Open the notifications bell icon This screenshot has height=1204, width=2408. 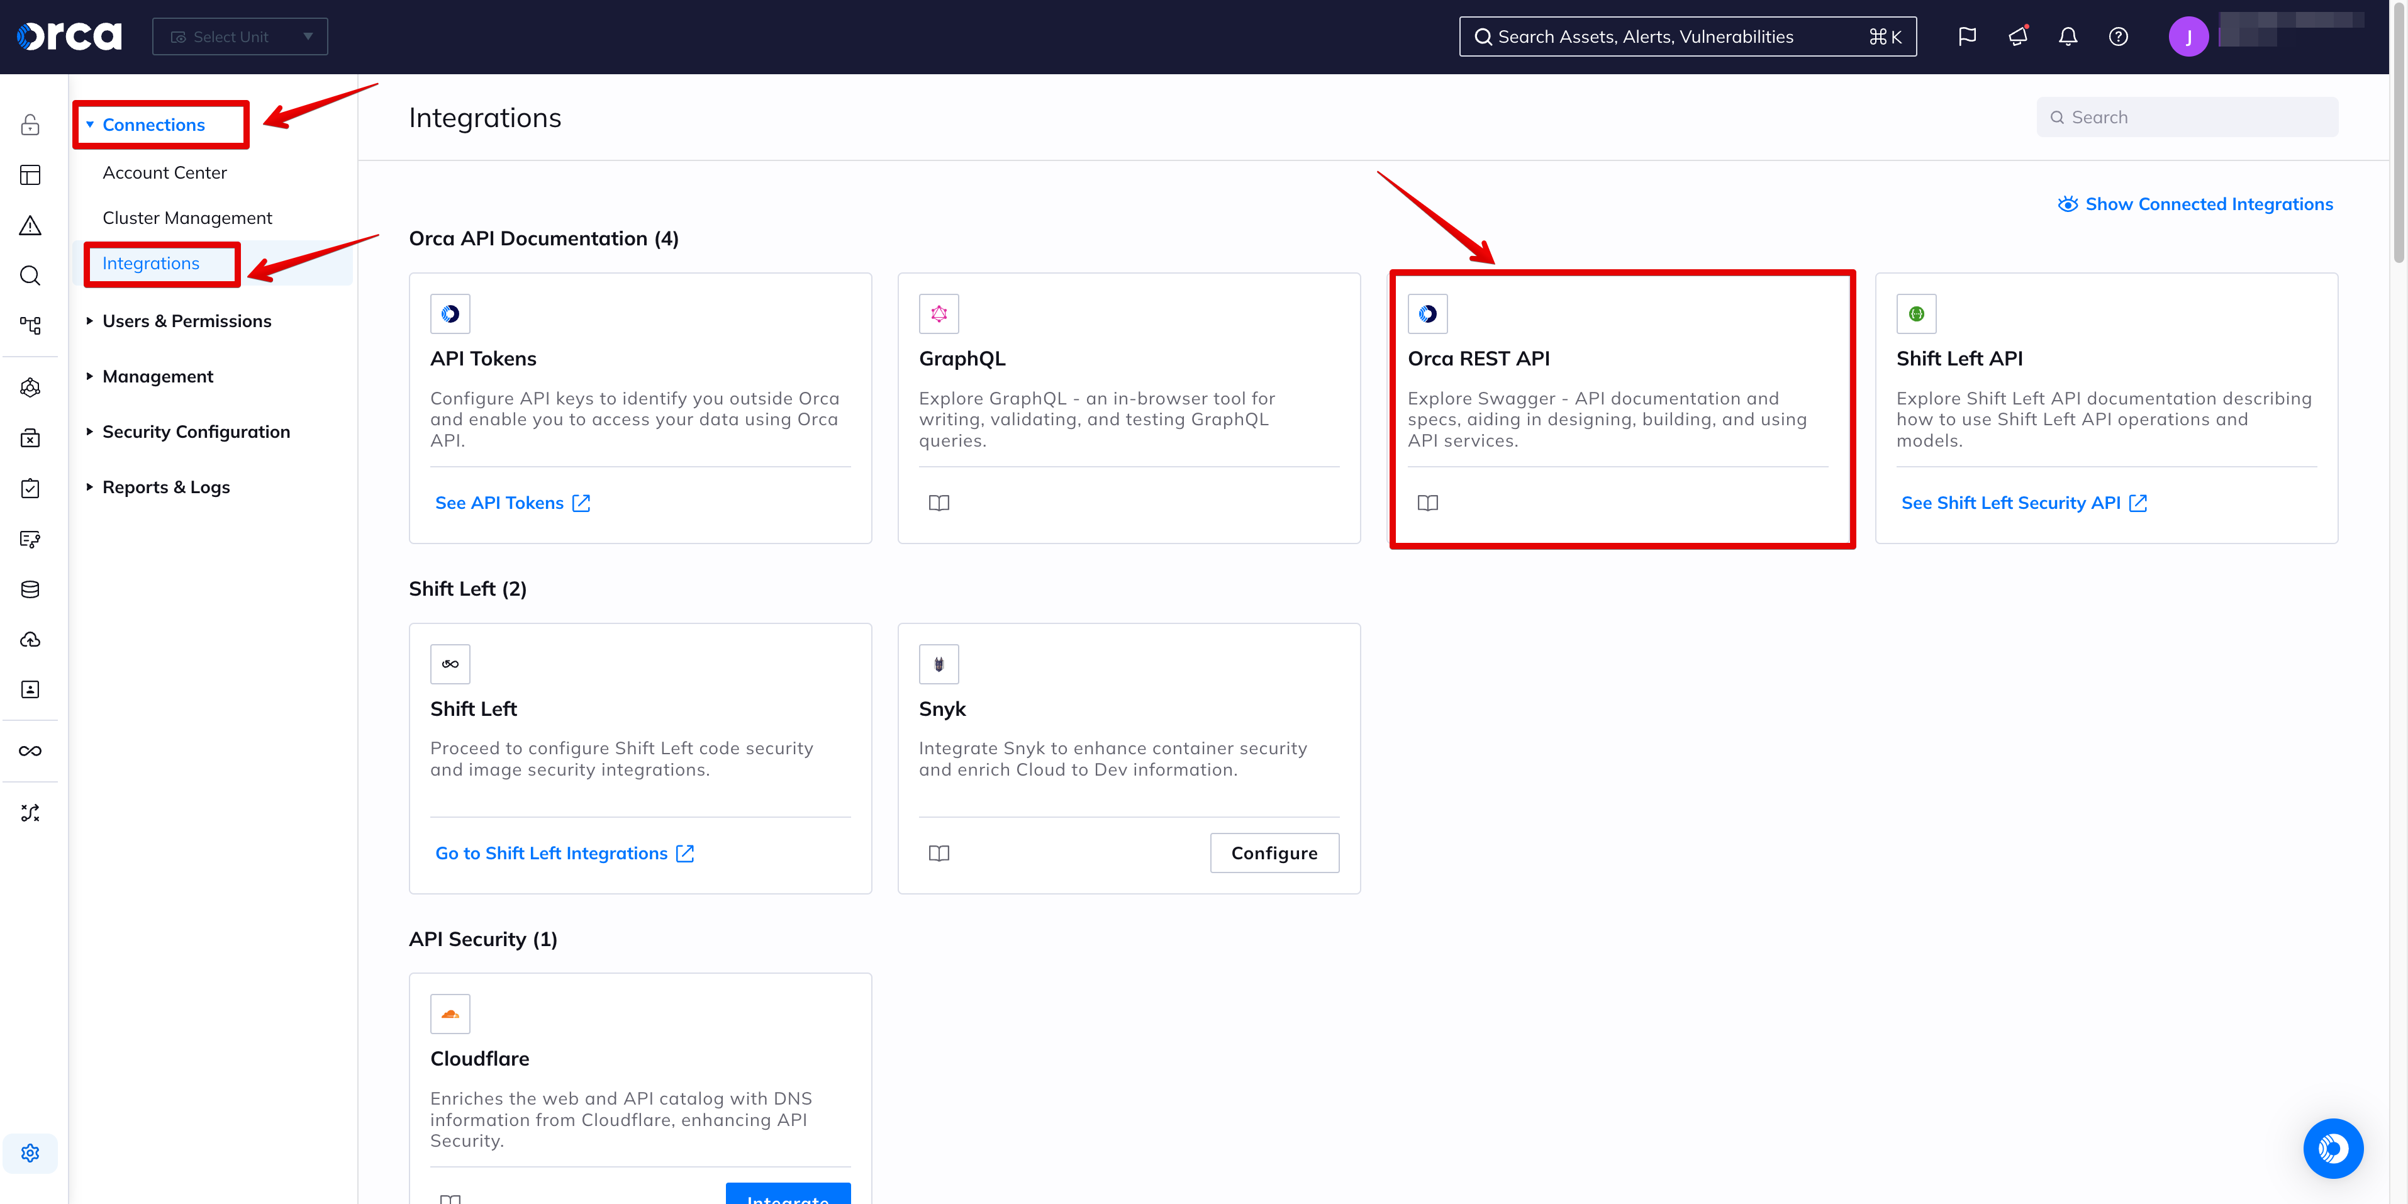pyautogui.click(x=2067, y=36)
